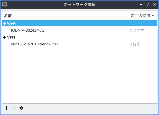
Task: Select the IODATA-d02434-5G connection
Action: click(28, 30)
